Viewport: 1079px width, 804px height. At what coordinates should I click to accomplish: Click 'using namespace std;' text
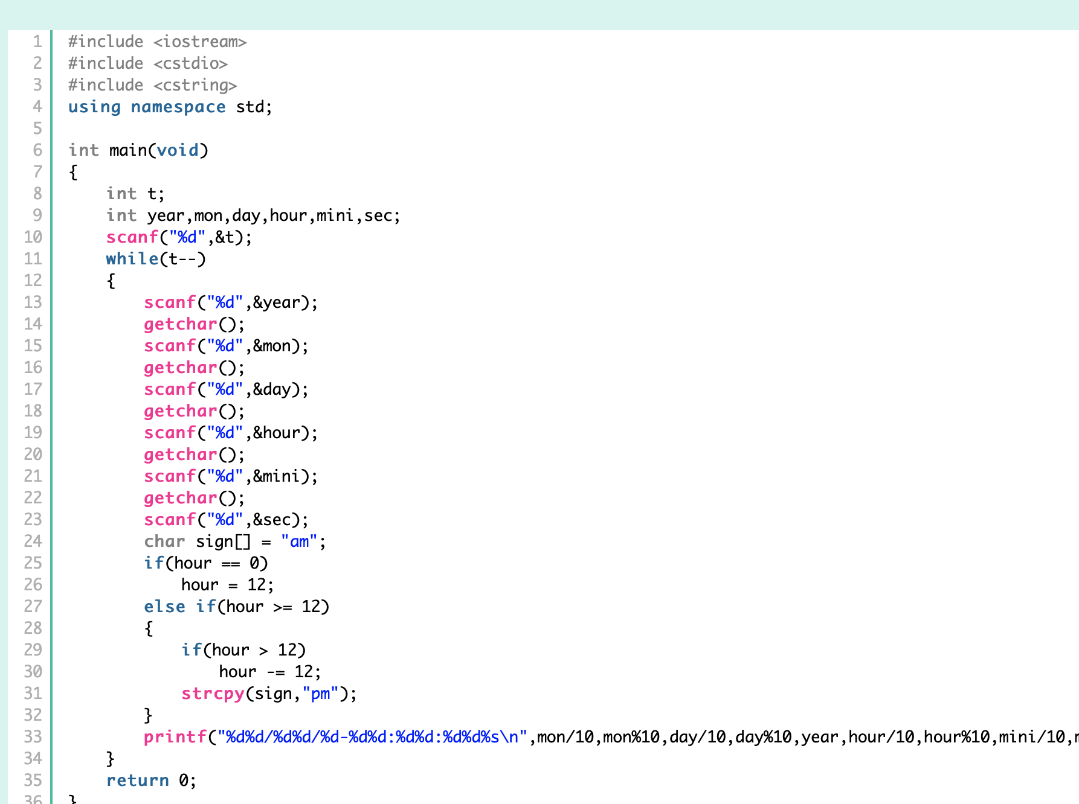[170, 107]
